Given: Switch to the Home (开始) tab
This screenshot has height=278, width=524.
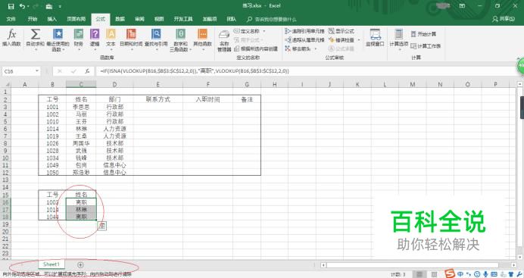Looking at the screenshot, I should point(33,19).
